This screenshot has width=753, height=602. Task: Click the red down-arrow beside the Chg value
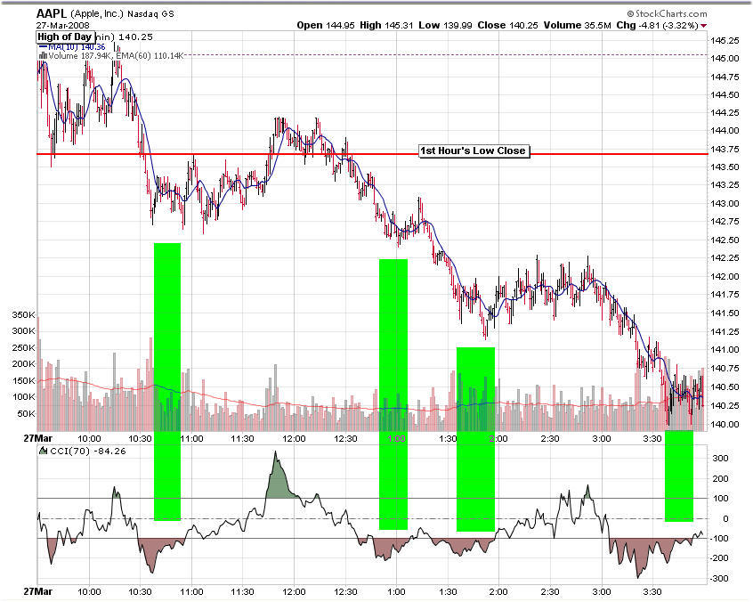click(703, 26)
